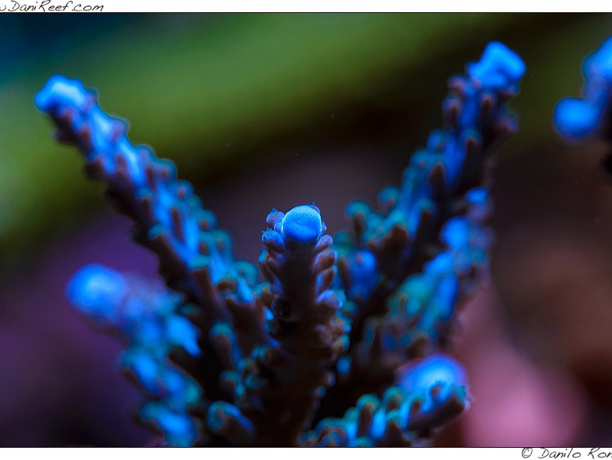612x460 pixels.
Task: Click the white top border strip
Action: point(326,6)
